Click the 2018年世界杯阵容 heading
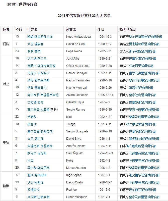Image resolution: width=168 pixels, height=201 pixels. pyautogui.click(x=22, y=5)
